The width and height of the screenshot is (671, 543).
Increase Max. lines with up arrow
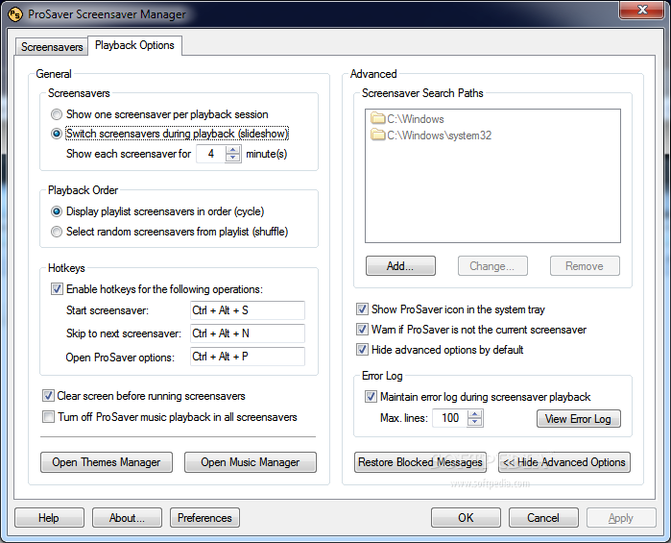pos(474,414)
